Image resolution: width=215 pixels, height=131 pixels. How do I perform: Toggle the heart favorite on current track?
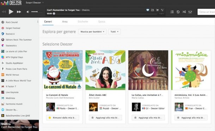148,10
